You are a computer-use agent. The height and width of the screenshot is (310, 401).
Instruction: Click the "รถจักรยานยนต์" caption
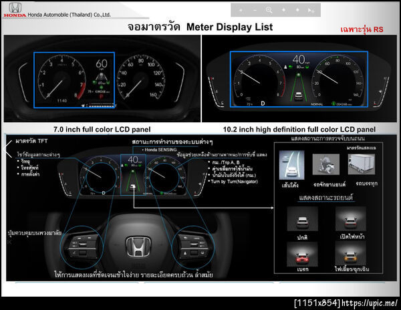tap(329, 184)
